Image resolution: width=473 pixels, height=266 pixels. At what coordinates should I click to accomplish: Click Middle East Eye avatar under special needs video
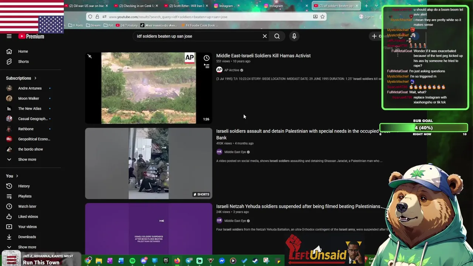[219, 152]
